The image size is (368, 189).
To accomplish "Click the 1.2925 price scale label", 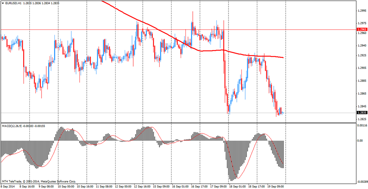I will tap(362, 55).
